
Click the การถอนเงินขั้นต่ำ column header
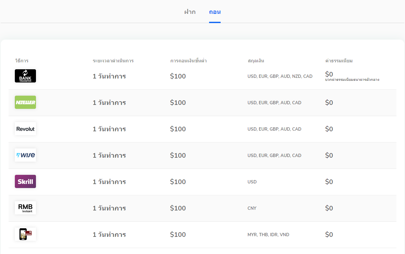(x=188, y=61)
